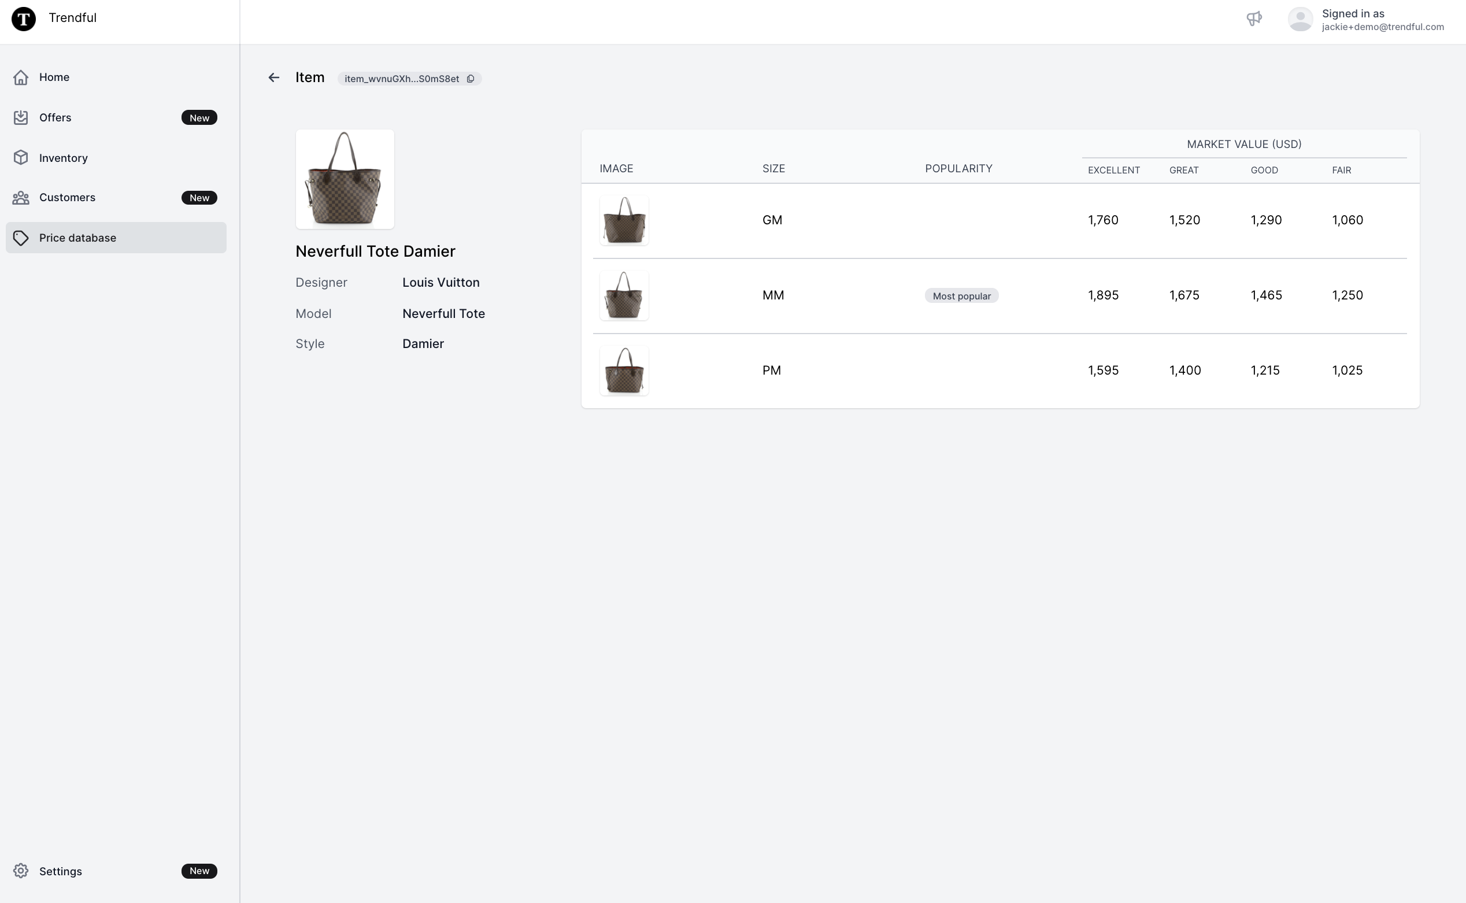Image resolution: width=1466 pixels, height=903 pixels.
Task: Open the Home menu item
Action: click(x=116, y=77)
